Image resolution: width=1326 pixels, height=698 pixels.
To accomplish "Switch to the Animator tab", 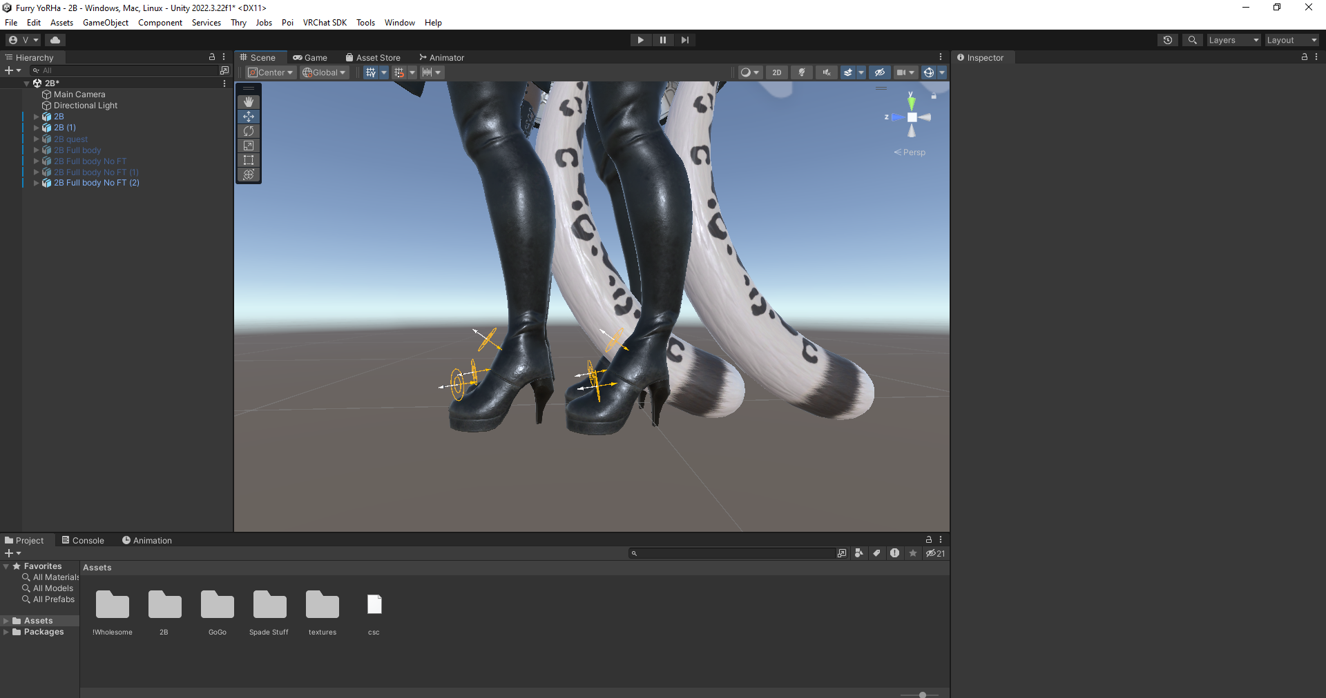I will click(441, 58).
